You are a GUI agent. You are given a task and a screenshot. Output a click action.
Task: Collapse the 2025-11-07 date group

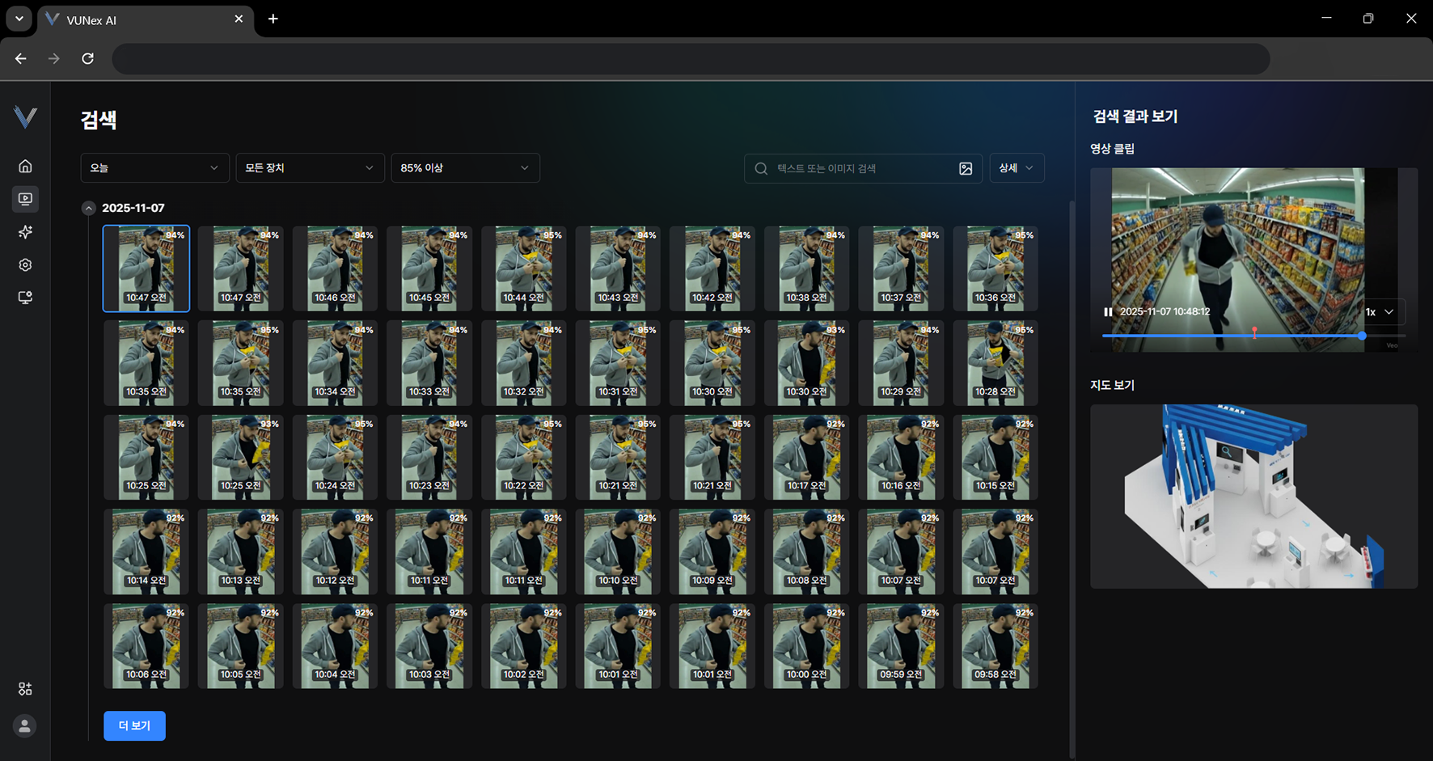tap(88, 209)
